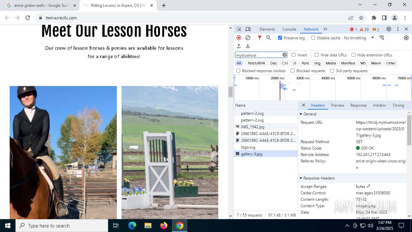Image resolution: width=412 pixels, height=232 pixels.
Task: Select the IMG_1542.jpg request
Action: click(266, 127)
